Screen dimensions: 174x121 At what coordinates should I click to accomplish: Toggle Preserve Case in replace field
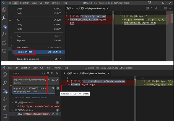pos(53,88)
